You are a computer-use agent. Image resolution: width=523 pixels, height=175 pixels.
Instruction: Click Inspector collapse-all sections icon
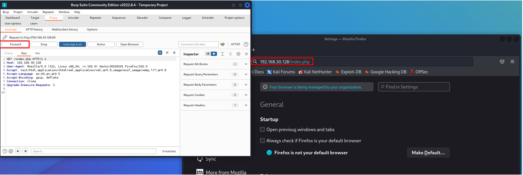(x=230, y=54)
